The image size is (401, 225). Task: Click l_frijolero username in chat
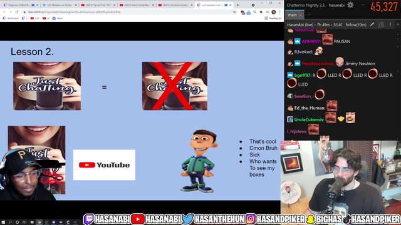pyautogui.click(x=297, y=131)
